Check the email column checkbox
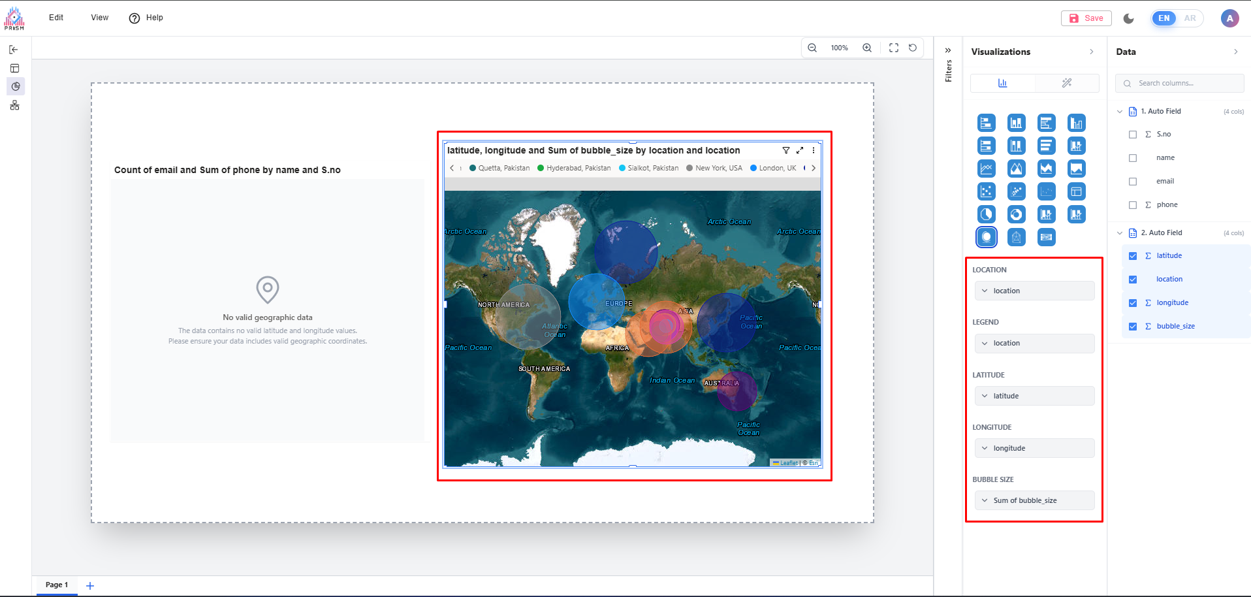 pos(1133,182)
